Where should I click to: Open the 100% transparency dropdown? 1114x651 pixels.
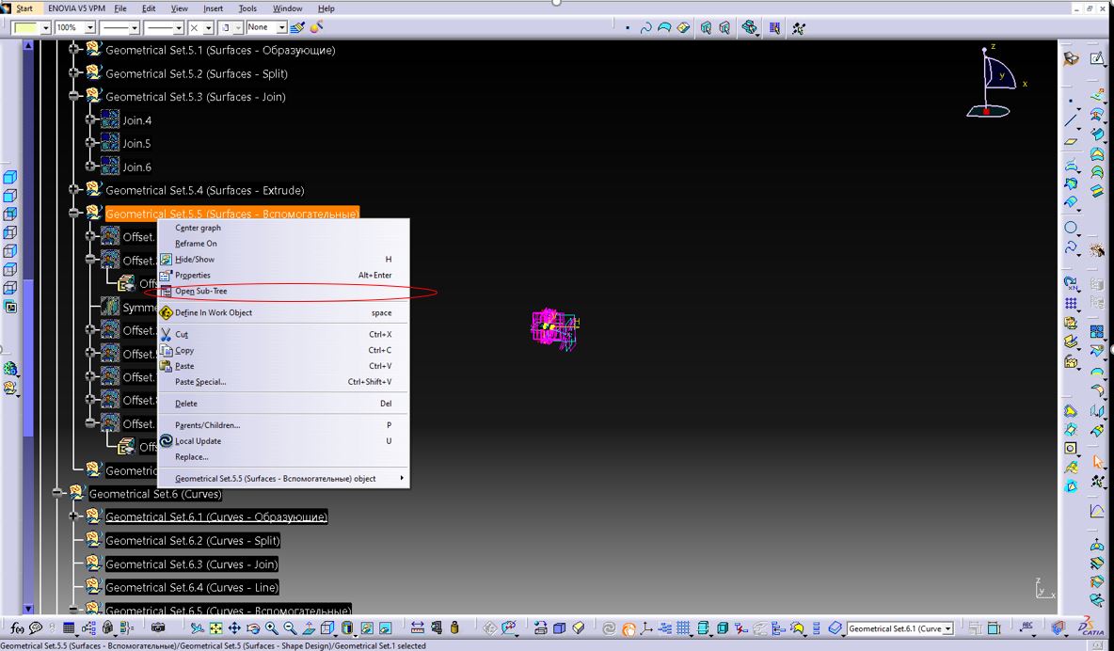[x=89, y=27]
